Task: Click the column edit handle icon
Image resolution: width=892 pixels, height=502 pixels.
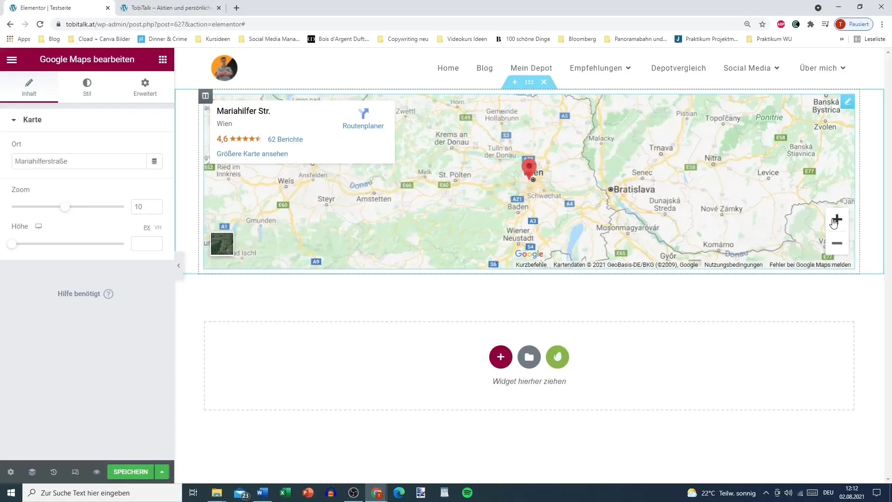Action: (x=205, y=96)
